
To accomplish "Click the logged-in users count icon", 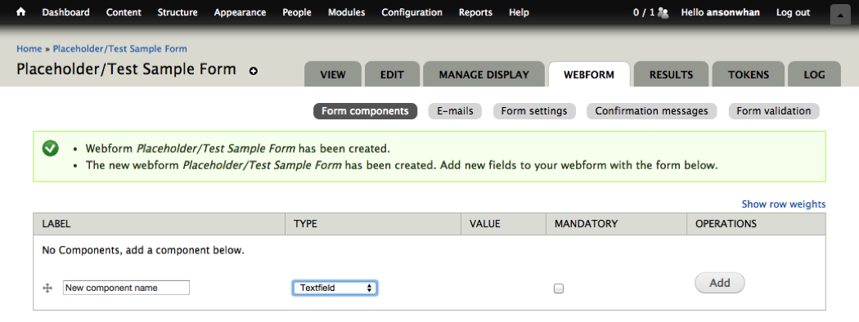I will click(663, 12).
